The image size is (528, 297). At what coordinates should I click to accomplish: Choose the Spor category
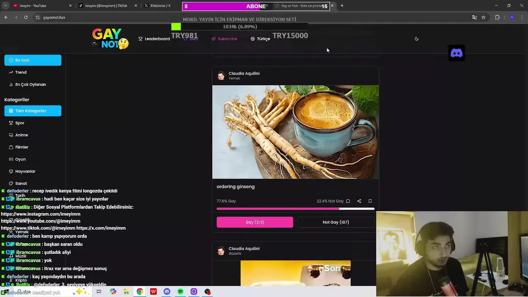pyautogui.click(x=33, y=123)
